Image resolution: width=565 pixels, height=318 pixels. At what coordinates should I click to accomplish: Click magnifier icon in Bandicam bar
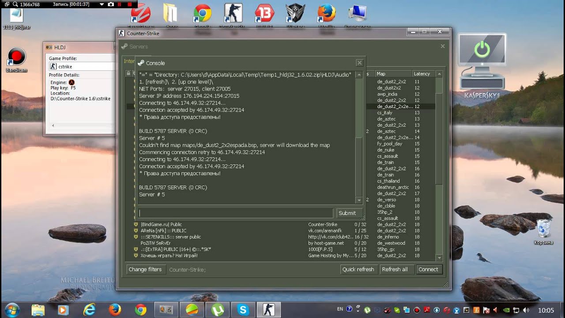[16, 4]
